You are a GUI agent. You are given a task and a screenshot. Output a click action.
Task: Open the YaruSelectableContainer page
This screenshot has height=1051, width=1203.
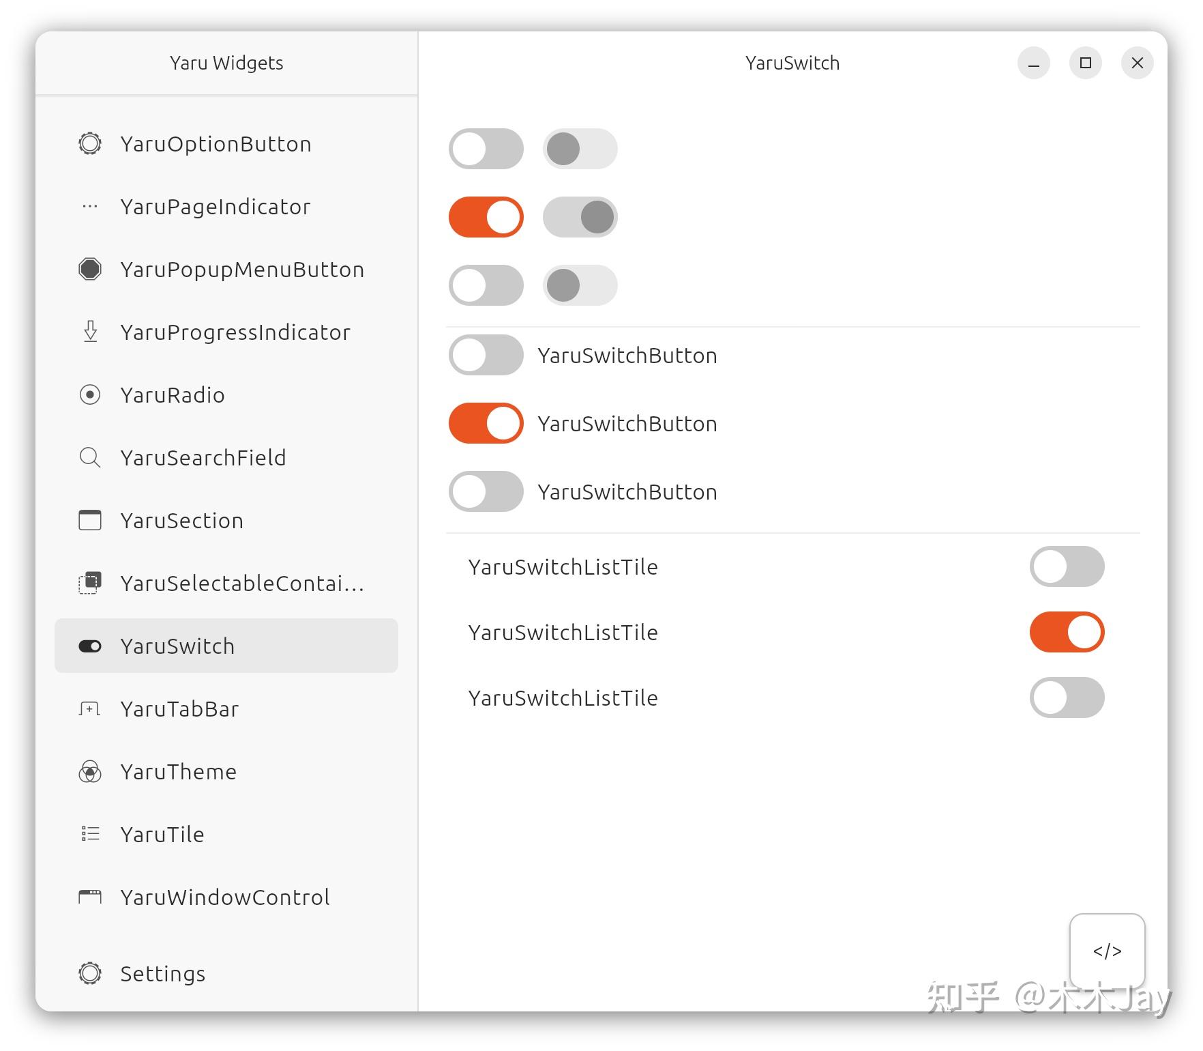pyautogui.click(x=242, y=584)
